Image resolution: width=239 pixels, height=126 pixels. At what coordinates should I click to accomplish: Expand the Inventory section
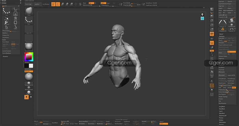click(x=5, y=56)
